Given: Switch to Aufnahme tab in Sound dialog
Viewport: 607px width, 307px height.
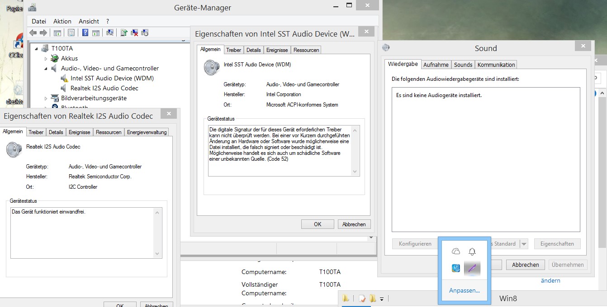Looking at the screenshot, I should click(x=436, y=65).
